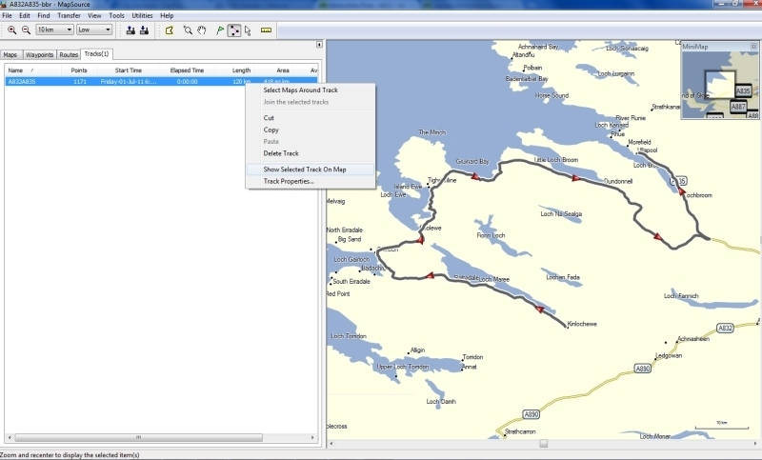Select the Measure ruler tool

(x=266, y=30)
